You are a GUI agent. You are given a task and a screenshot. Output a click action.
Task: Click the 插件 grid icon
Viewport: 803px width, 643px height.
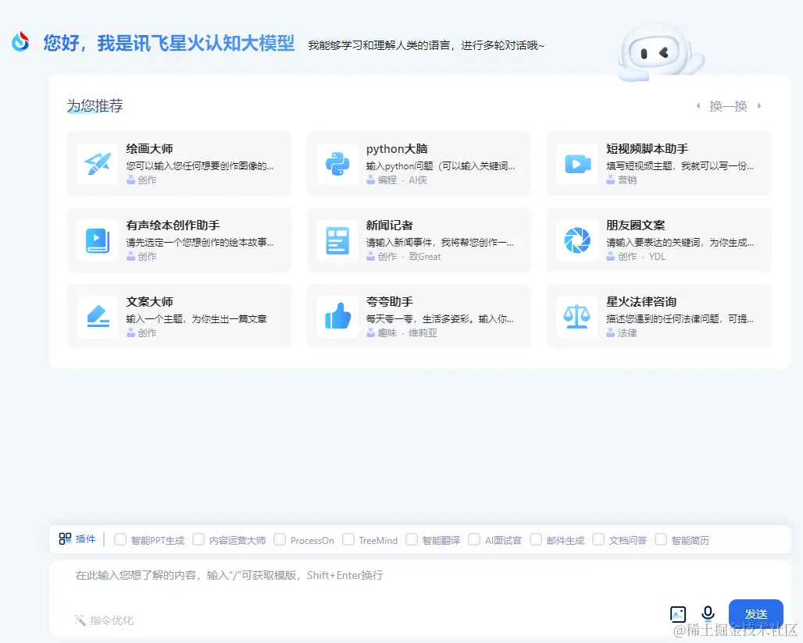point(65,538)
